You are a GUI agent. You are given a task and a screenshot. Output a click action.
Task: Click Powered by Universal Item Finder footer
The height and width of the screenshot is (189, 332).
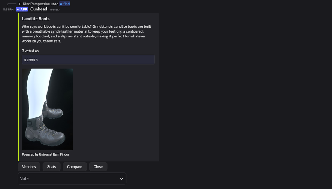pyautogui.click(x=45, y=154)
